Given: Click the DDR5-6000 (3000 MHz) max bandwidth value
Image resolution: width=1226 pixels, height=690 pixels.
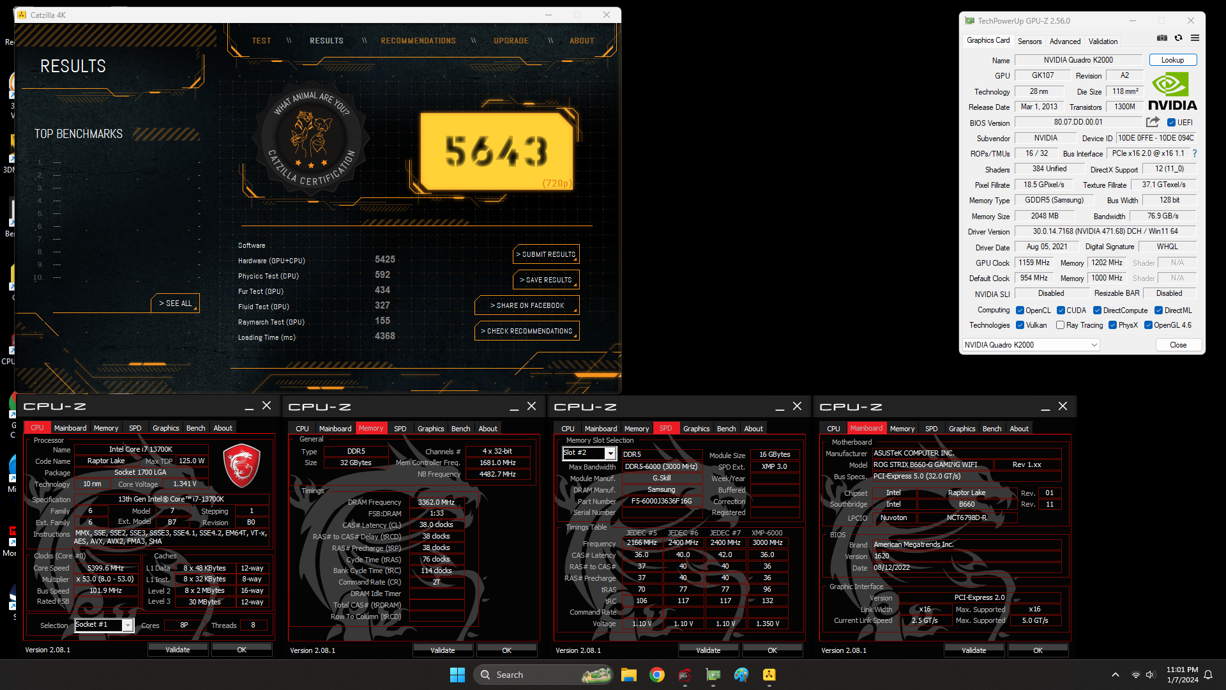Looking at the screenshot, I should tap(662, 466).
